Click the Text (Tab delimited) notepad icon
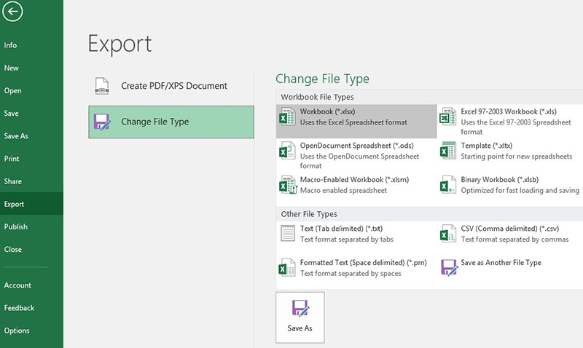The image size is (583, 348). [x=288, y=234]
